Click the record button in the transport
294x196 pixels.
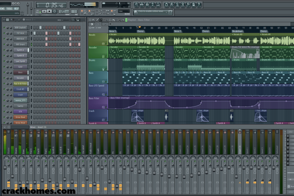coord(55,11)
